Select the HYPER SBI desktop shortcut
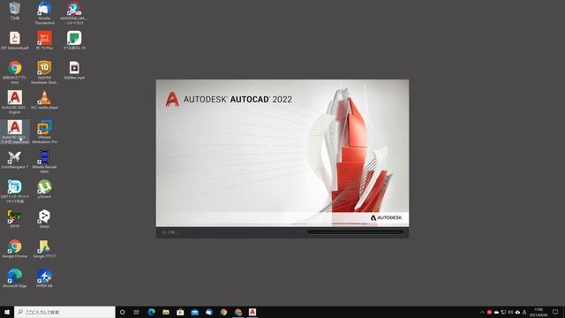This screenshot has height=318, width=565. tap(44, 278)
